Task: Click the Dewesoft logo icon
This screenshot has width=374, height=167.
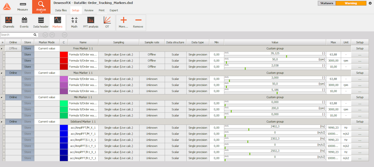Action: pos(7,7)
